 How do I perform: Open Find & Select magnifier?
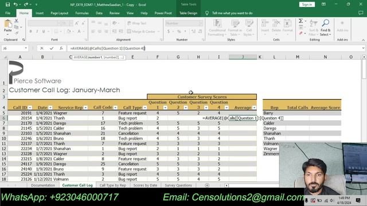(325, 28)
